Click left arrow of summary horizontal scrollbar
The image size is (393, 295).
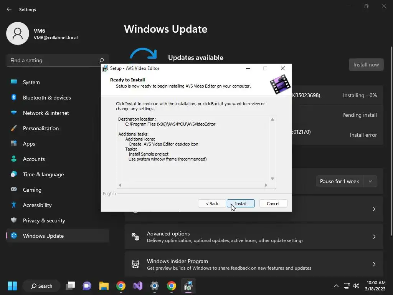120,185
